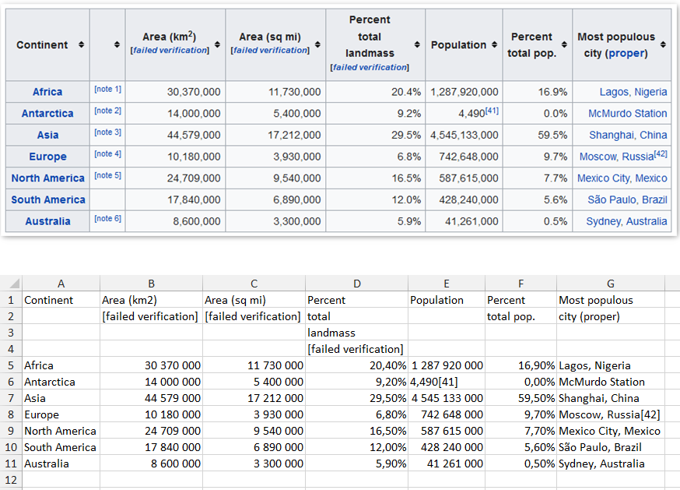Open [note 1] reference for Africa
The width and height of the screenshot is (680, 490).
click(107, 89)
